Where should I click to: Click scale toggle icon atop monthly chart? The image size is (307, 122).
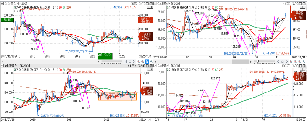pyautogui.click(x=150, y=7)
